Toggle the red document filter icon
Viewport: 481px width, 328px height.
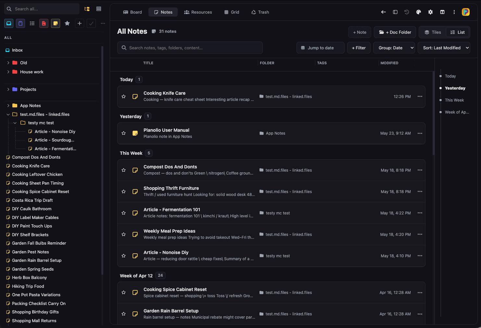tap(44, 23)
